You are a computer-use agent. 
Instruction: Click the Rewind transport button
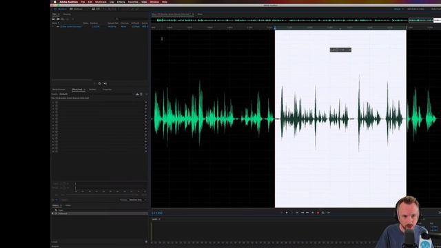[x=302, y=213]
